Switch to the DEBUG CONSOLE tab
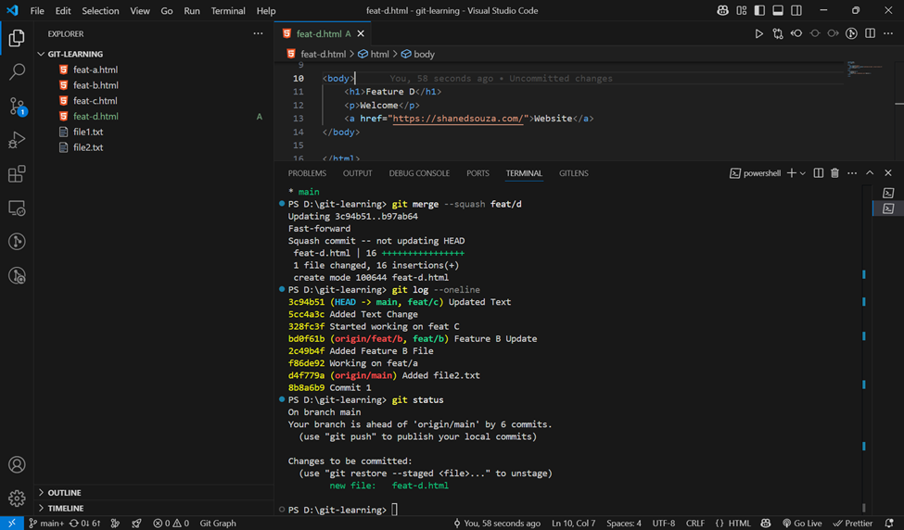The image size is (904, 530). pyautogui.click(x=419, y=173)
